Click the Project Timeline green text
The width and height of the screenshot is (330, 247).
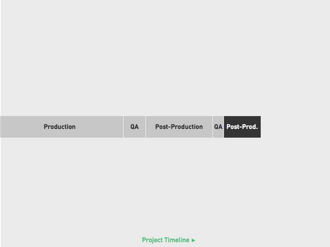coord(166,240)
